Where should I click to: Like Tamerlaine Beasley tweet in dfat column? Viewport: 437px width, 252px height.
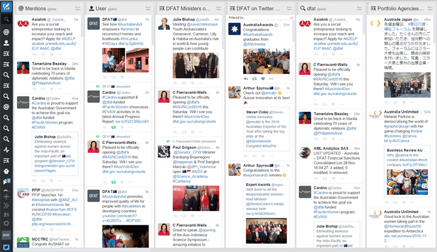click(333, 139)
